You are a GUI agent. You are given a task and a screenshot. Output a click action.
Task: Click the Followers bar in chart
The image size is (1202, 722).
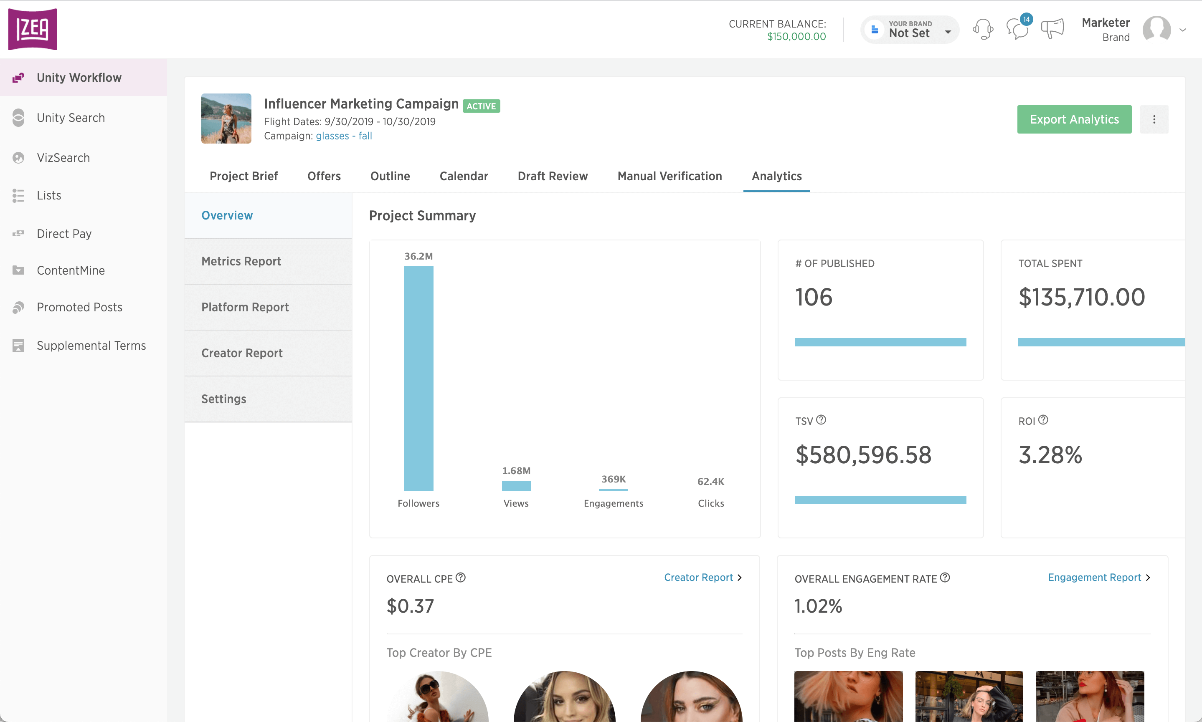pyautogui.click(x=418, y=378)
